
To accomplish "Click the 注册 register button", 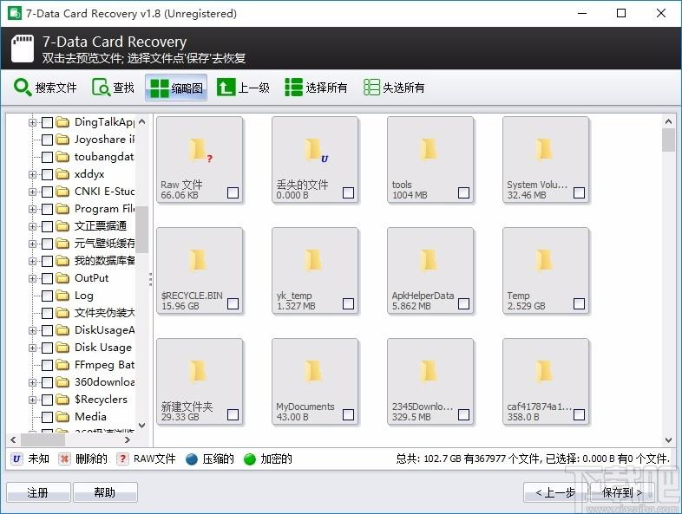I will (38, 492).
